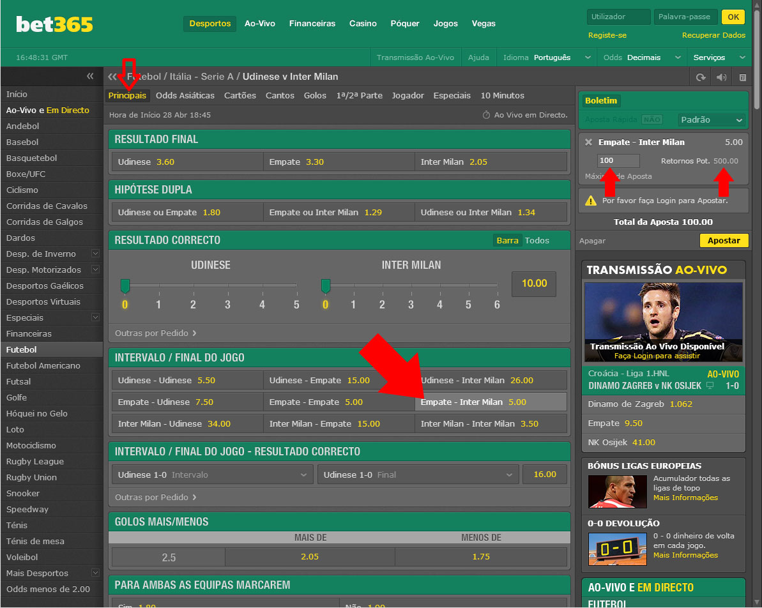
Task: Click the Recuperar Dados link
Action: pos(713,35)
